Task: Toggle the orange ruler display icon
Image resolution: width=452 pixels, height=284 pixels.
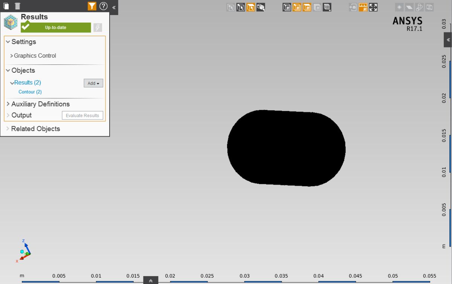Action: click(x=363, y=7)
